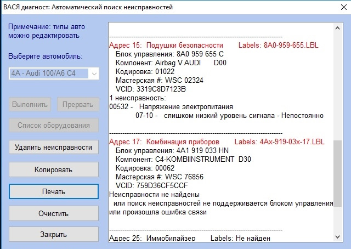Click the Удалить неисправности button
Viewport: 351px width, 249px height.
54,147
